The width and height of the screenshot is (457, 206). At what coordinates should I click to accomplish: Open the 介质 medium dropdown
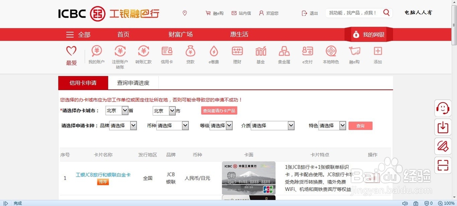[272, 126]
